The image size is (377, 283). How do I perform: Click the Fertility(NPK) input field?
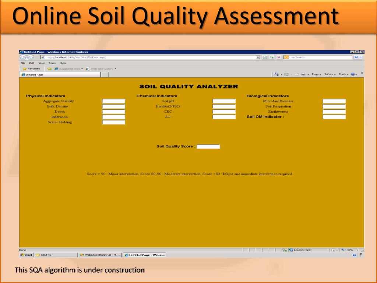coord(224,106)
